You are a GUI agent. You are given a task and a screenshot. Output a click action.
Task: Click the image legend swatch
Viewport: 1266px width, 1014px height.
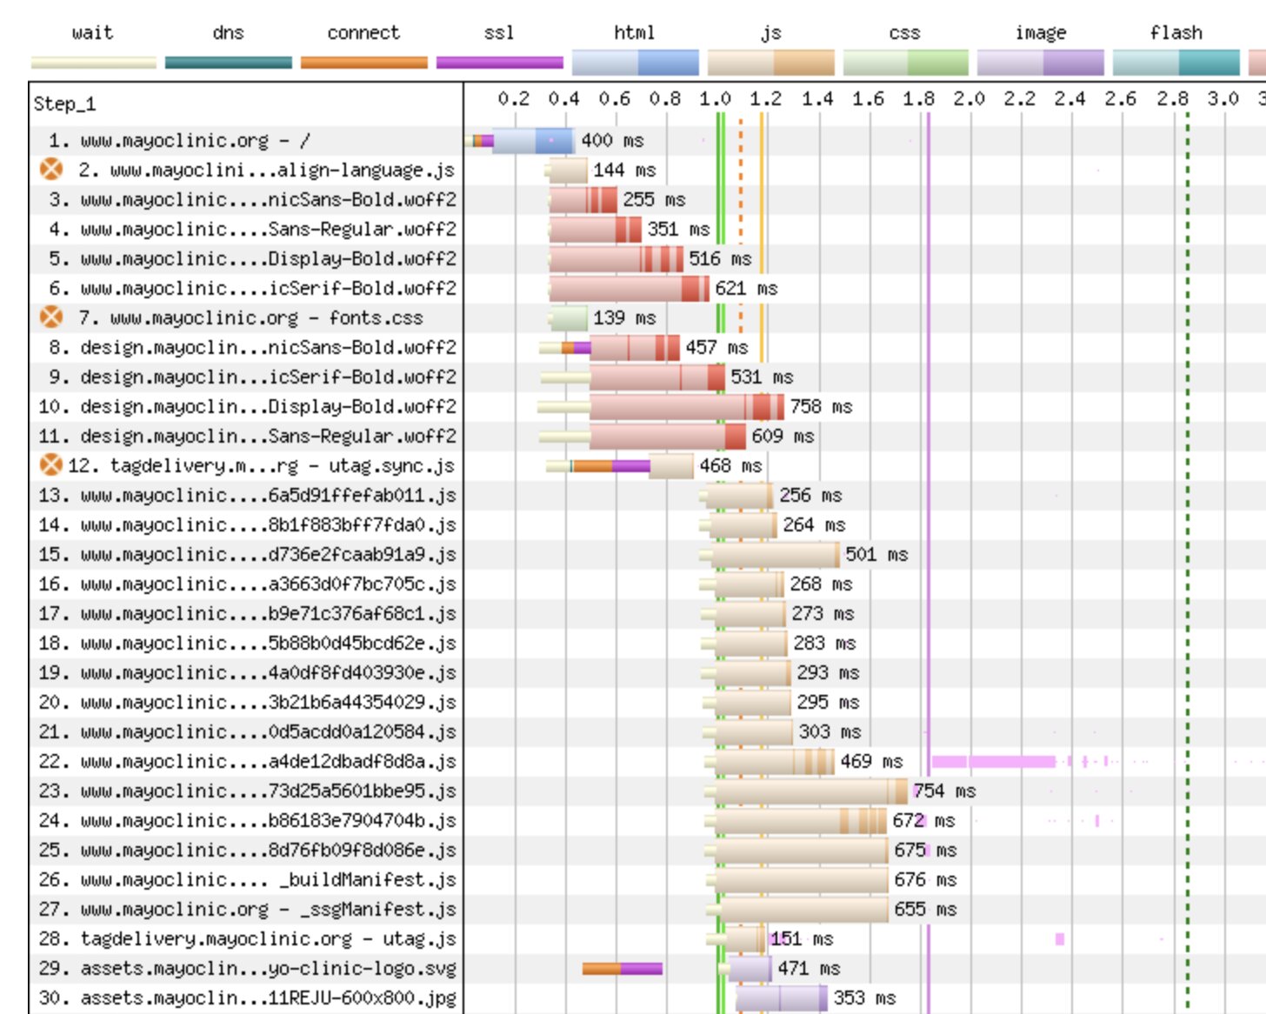pyautogui.click(x=1040, y=63)
